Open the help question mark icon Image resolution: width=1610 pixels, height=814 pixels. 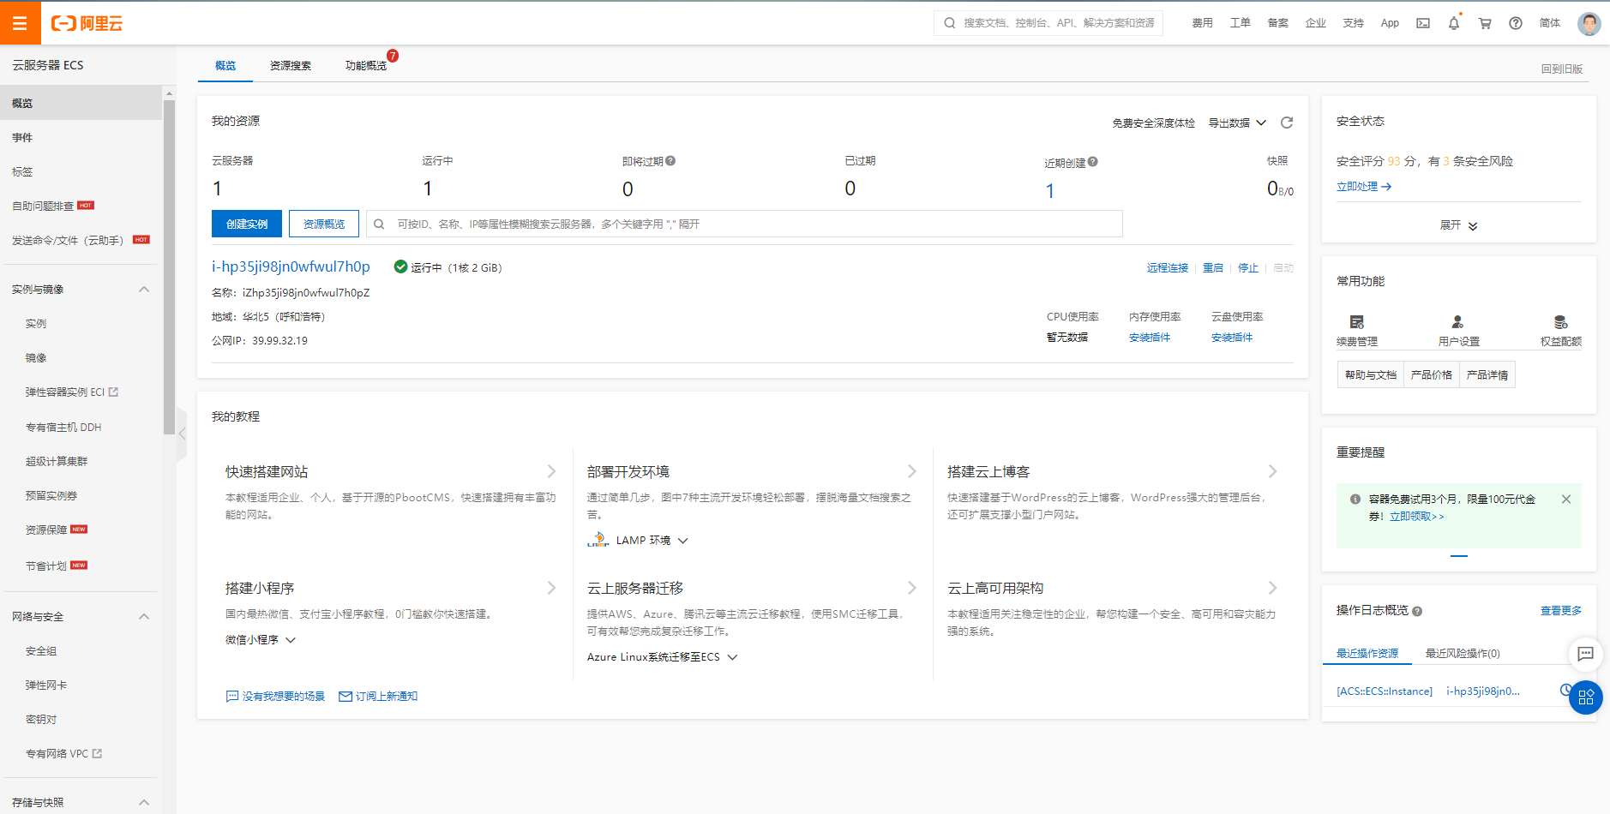point(1516,23)
